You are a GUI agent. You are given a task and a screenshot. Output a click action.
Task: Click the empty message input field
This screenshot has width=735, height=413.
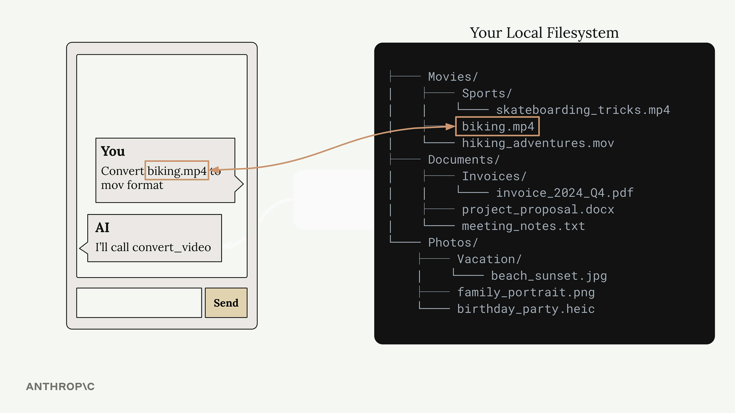[139, 303]
